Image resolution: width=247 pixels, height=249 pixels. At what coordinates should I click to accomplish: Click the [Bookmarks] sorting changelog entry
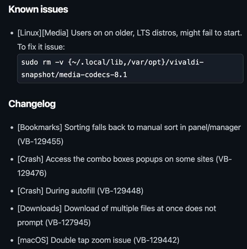point(129,134)
